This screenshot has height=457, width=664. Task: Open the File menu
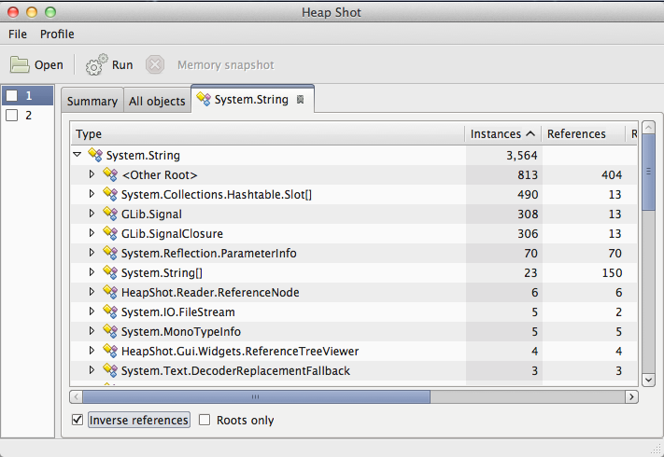[18, 34]
